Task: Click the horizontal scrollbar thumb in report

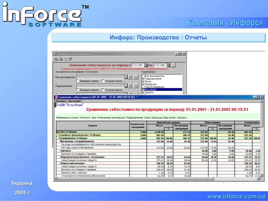Action: coord(136,178)
